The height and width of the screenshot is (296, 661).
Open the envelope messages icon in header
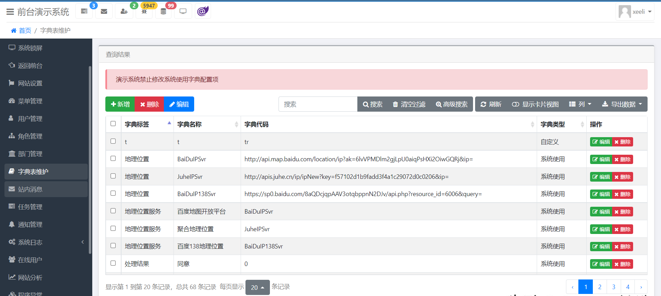[104, 11]
